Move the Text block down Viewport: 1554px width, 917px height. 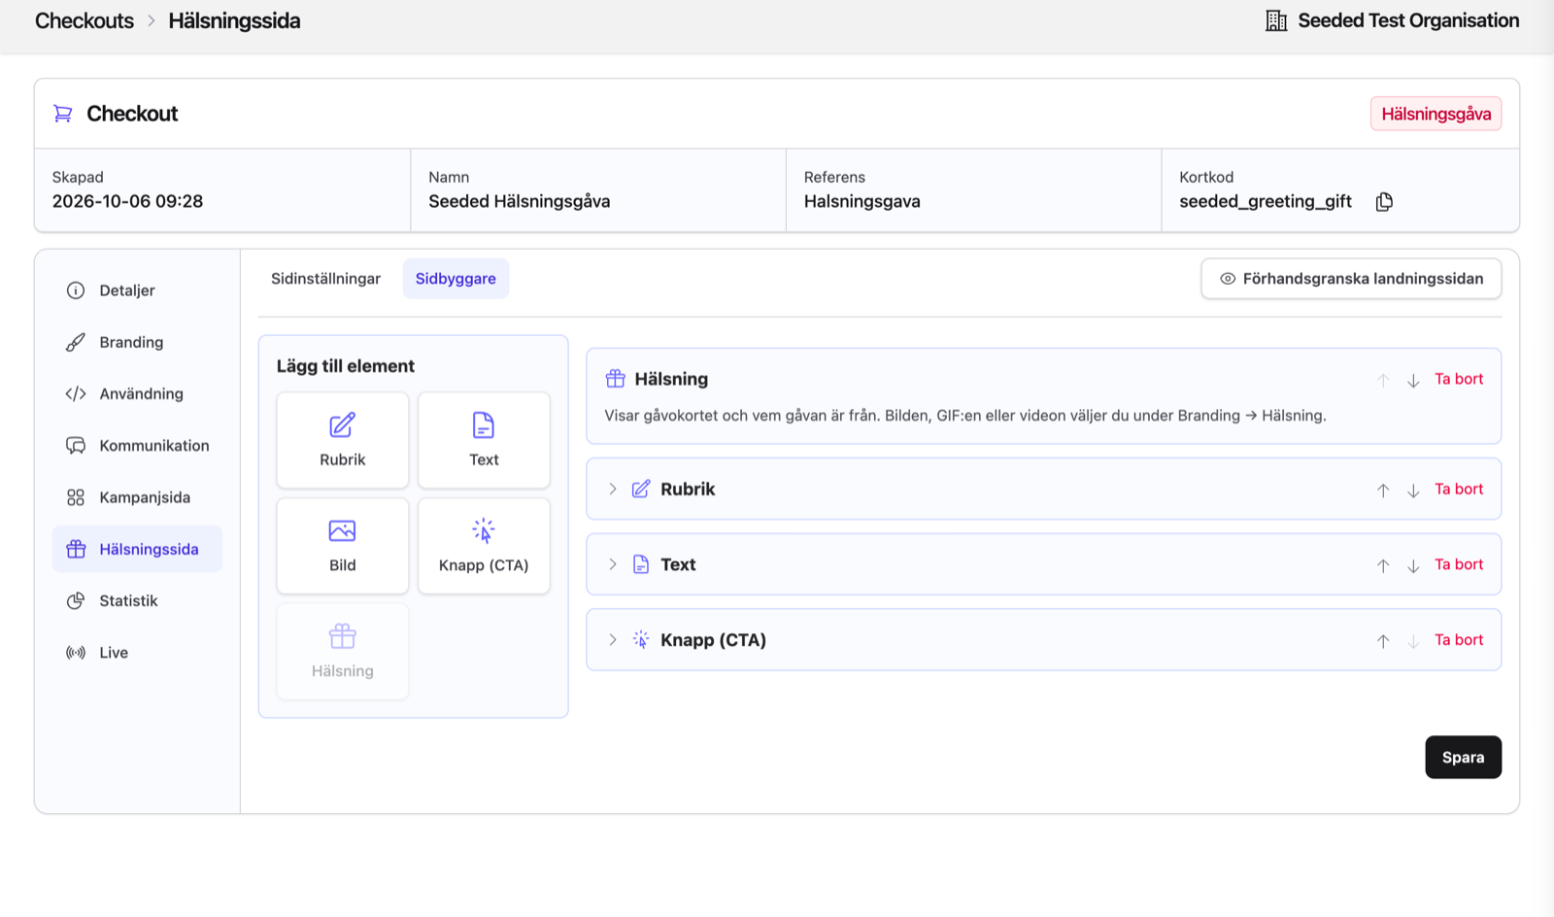pos(1413,565)
